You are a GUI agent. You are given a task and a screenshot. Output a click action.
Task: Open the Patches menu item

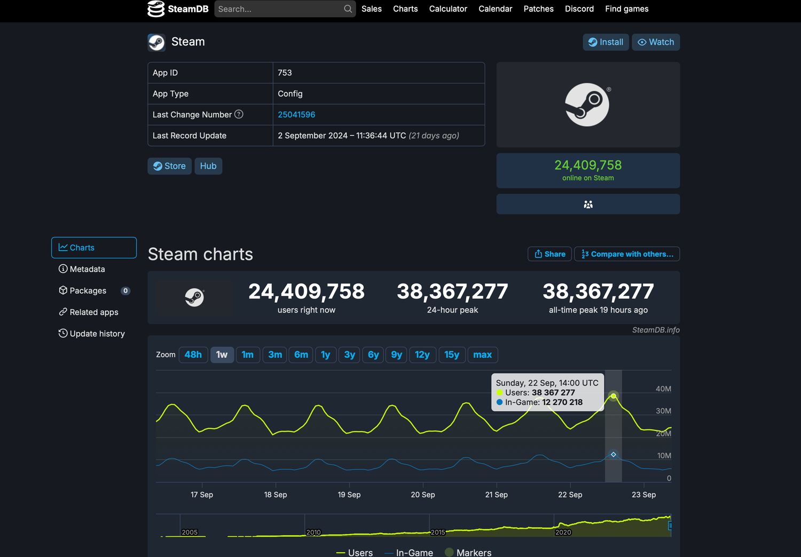pos(538,9)
